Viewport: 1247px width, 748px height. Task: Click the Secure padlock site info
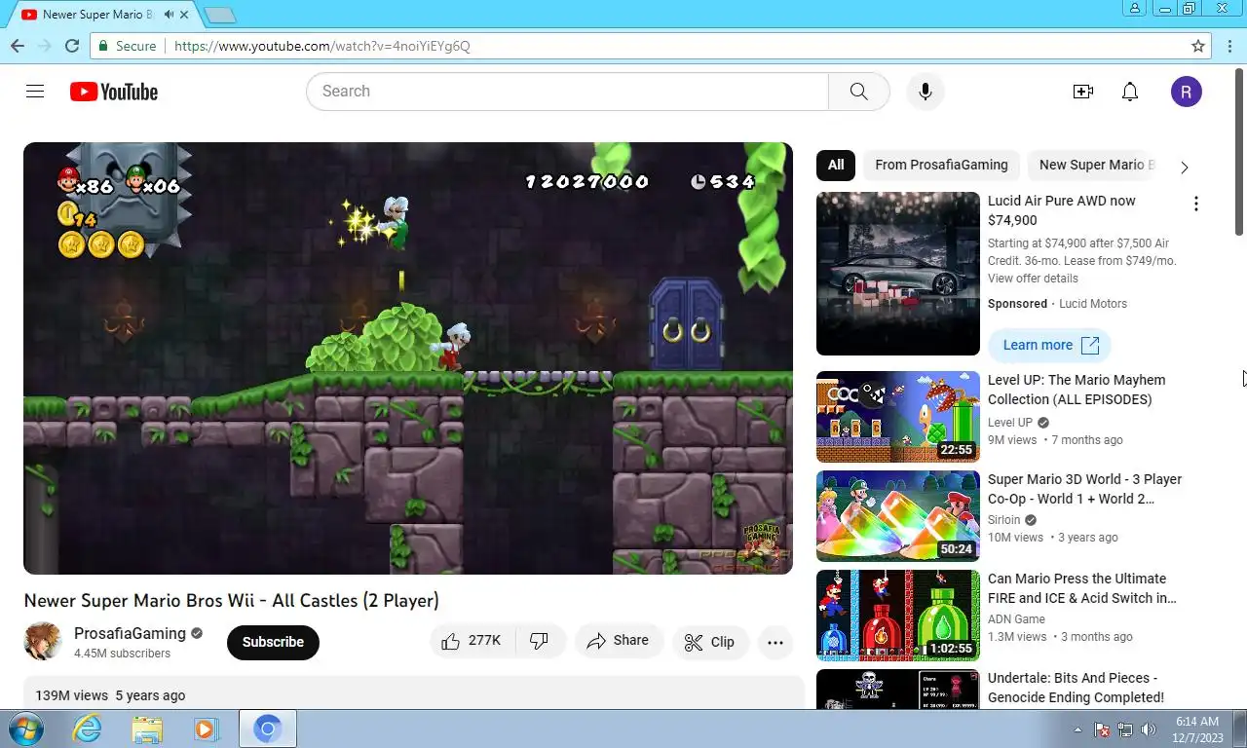[128, 46]
